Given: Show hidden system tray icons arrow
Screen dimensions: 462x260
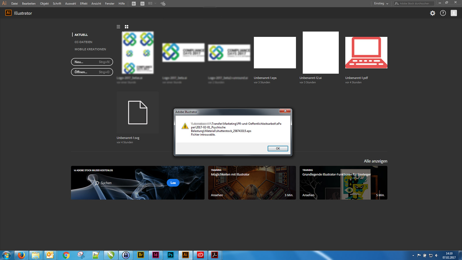Looking at the screenshot, I should click(x=413, y=255).
